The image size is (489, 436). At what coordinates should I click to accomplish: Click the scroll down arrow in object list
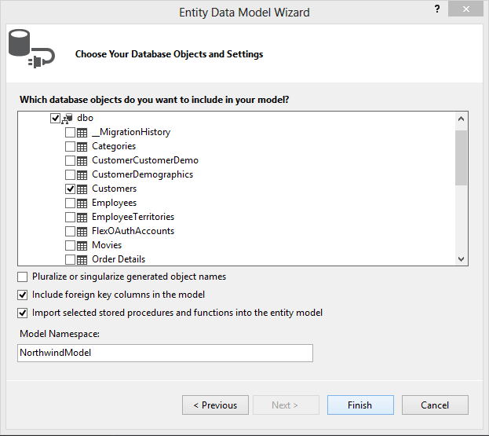click(x=461, y=258)
